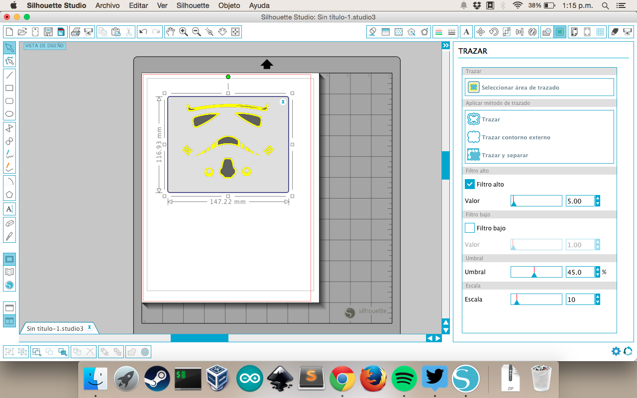
Task: Disable the Filtro alto checkbox
Action: [x=470, y=184]
